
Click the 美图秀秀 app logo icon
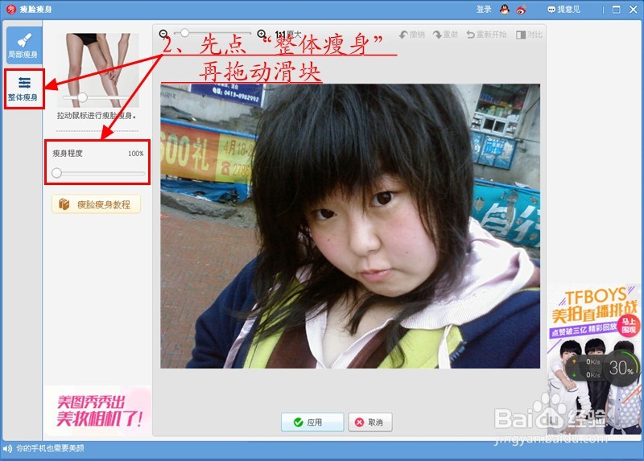click(11, 9)
